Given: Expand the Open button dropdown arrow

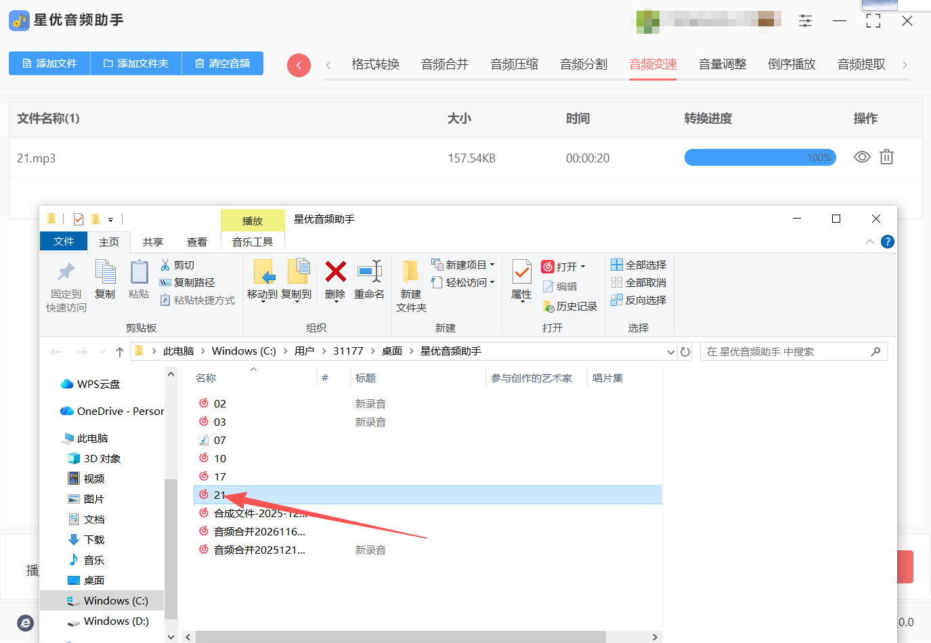Looking at the screenshot, I should (x=583, y=267).
